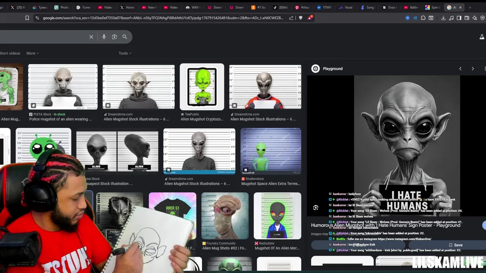Select green alien TeePublic sticker thumbnail
This screenshot has height=273, width=486.
[202, 86]
